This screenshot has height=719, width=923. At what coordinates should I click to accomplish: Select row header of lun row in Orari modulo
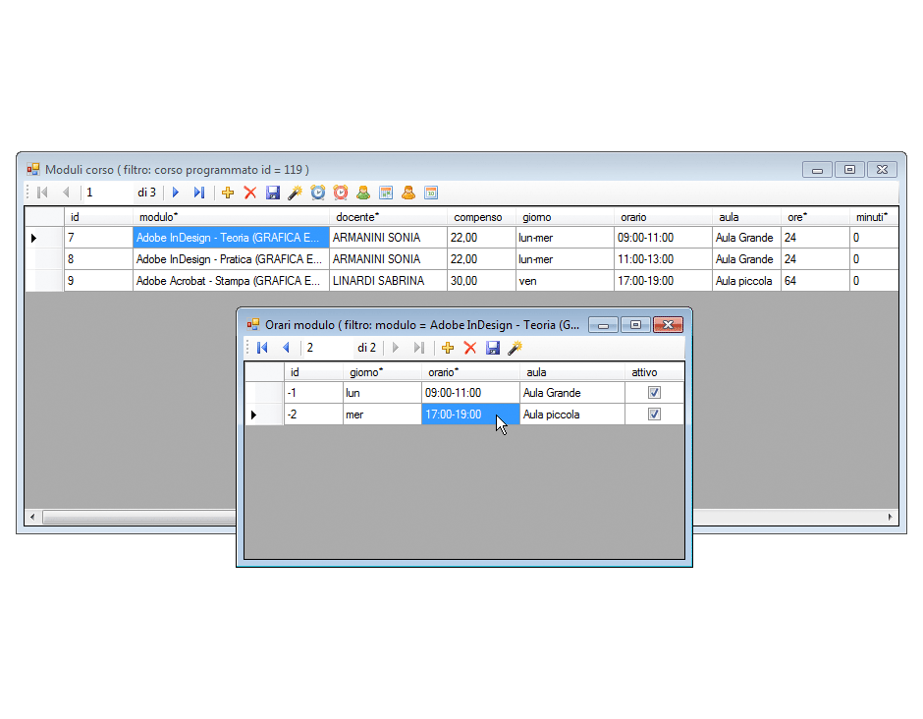point(264,393)
